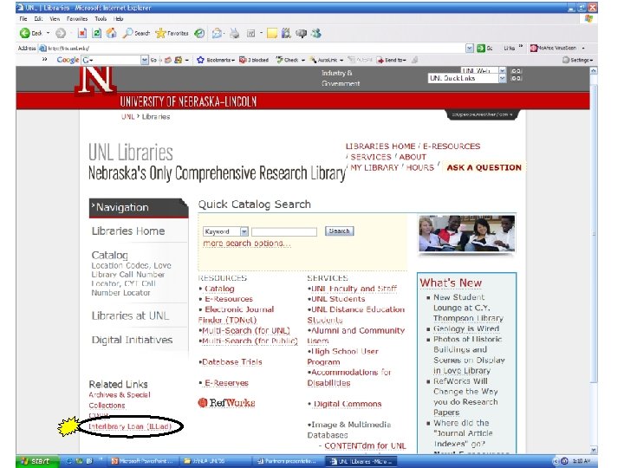Click the green Go arrow by address bar
Screen dimensions: 624x468
[481, 49]
